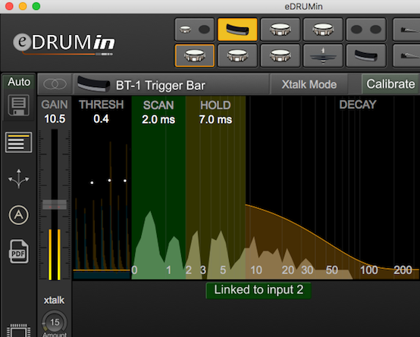Open the list settings view in sidebar
420x337 pixels.
(18, 142)
